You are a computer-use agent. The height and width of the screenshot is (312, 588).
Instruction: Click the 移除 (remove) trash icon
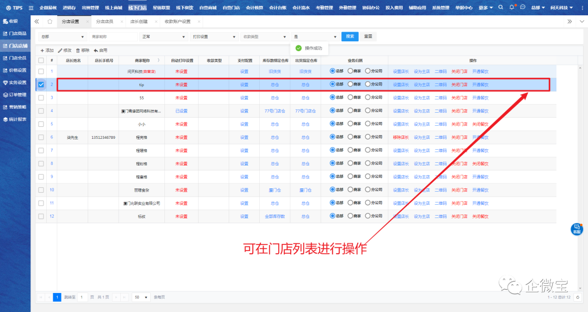(78, 50)
